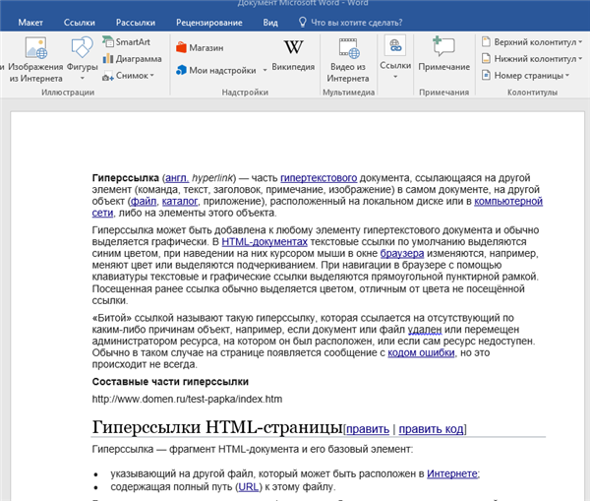Click the 'править код' link
Screen dimensions: 590x501
click(431, 429)
